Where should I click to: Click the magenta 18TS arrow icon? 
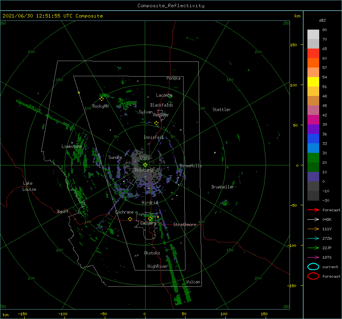313,258
